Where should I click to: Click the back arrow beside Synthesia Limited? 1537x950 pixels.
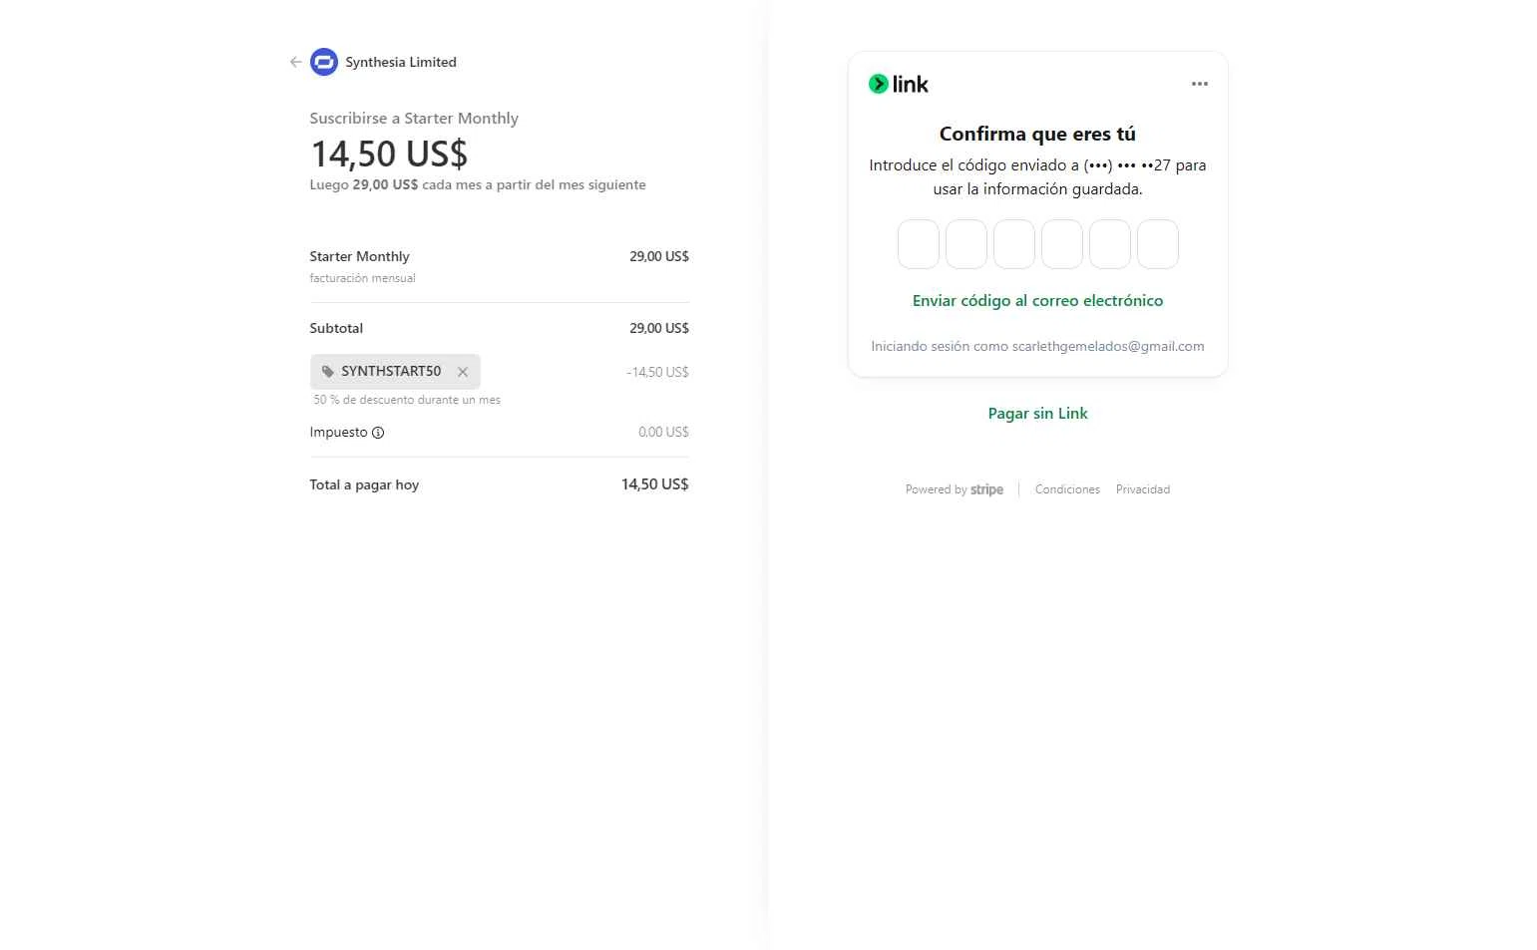coord(295,62)
